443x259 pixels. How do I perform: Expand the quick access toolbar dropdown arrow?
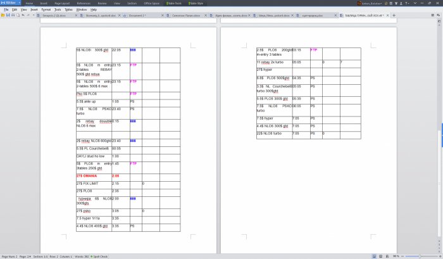34,15
